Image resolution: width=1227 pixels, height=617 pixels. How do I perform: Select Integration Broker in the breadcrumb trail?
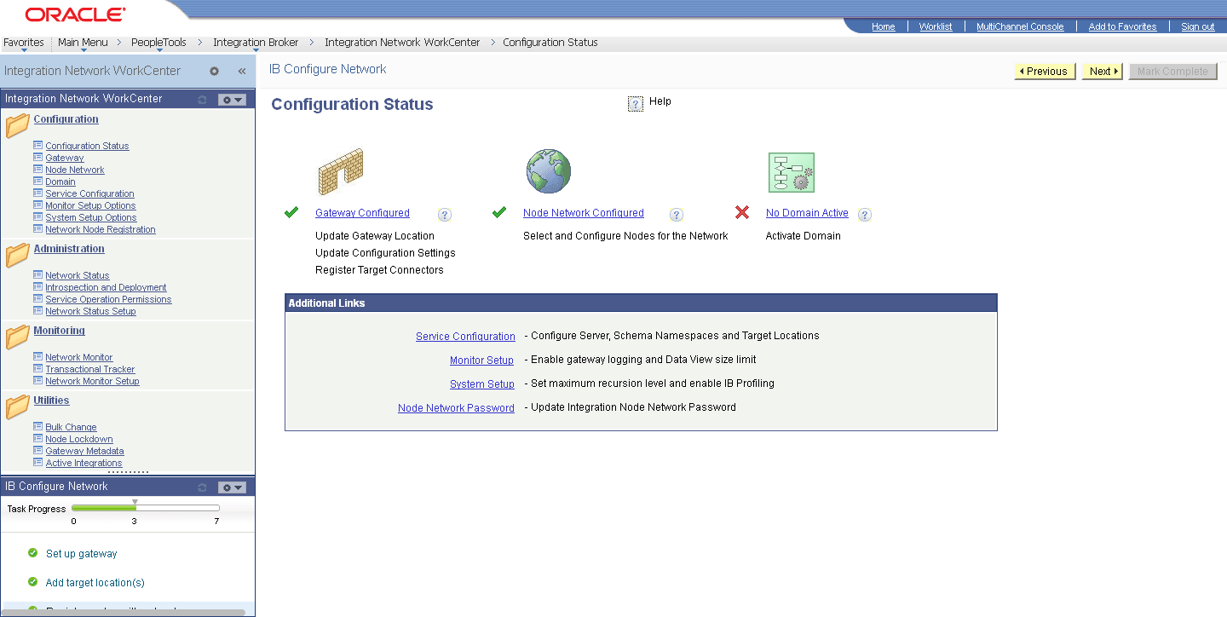pyautogui.click(x=256, y=42)
